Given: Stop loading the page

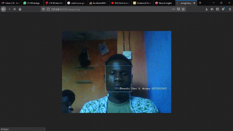Looking at the screenshot, I should (15, 9).
